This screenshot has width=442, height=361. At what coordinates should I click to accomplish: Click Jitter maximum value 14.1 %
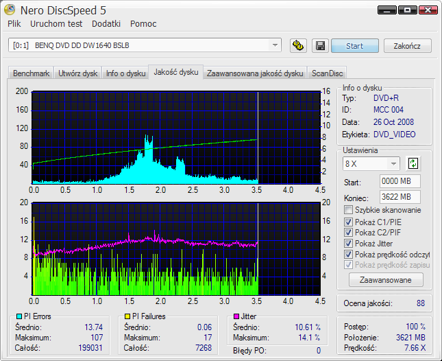[x=310, y=337]
